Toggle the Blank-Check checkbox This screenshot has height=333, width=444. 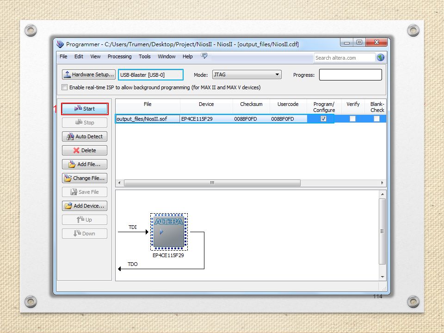point(376,119)
